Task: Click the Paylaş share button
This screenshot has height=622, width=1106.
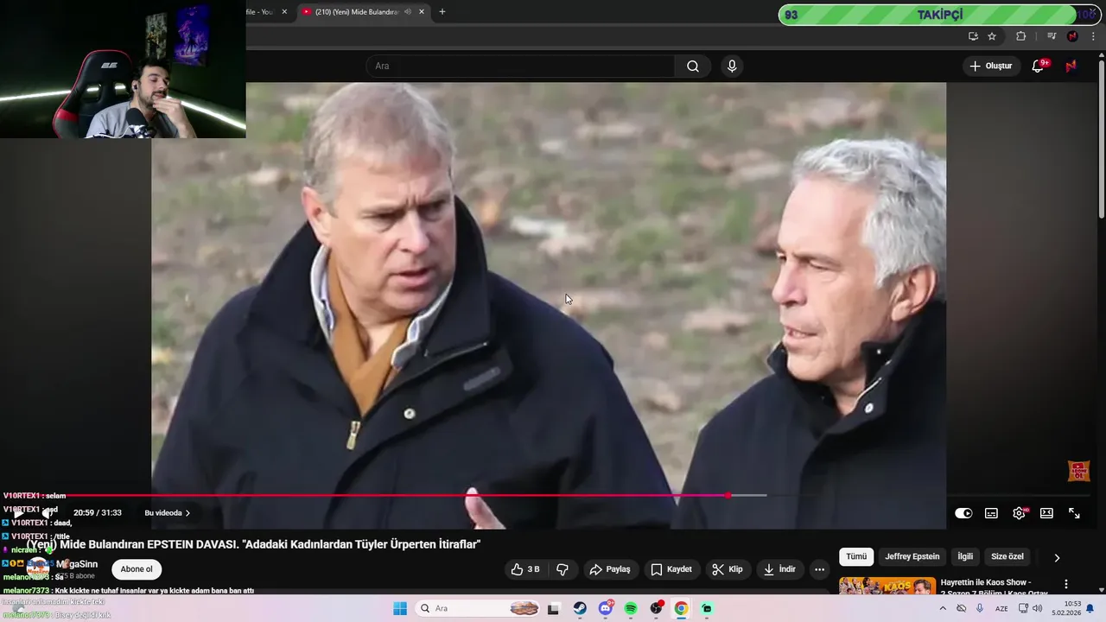Action: [609, 569]
